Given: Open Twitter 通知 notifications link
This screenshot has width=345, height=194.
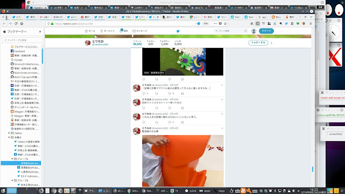Looking at the screenshot, I should pyautogui.click(x=124, y=31).
